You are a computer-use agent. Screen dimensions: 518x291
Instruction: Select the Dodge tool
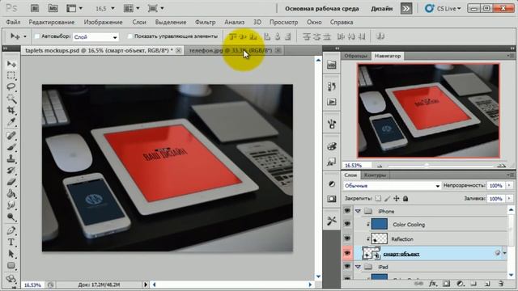tap(11, 217)
